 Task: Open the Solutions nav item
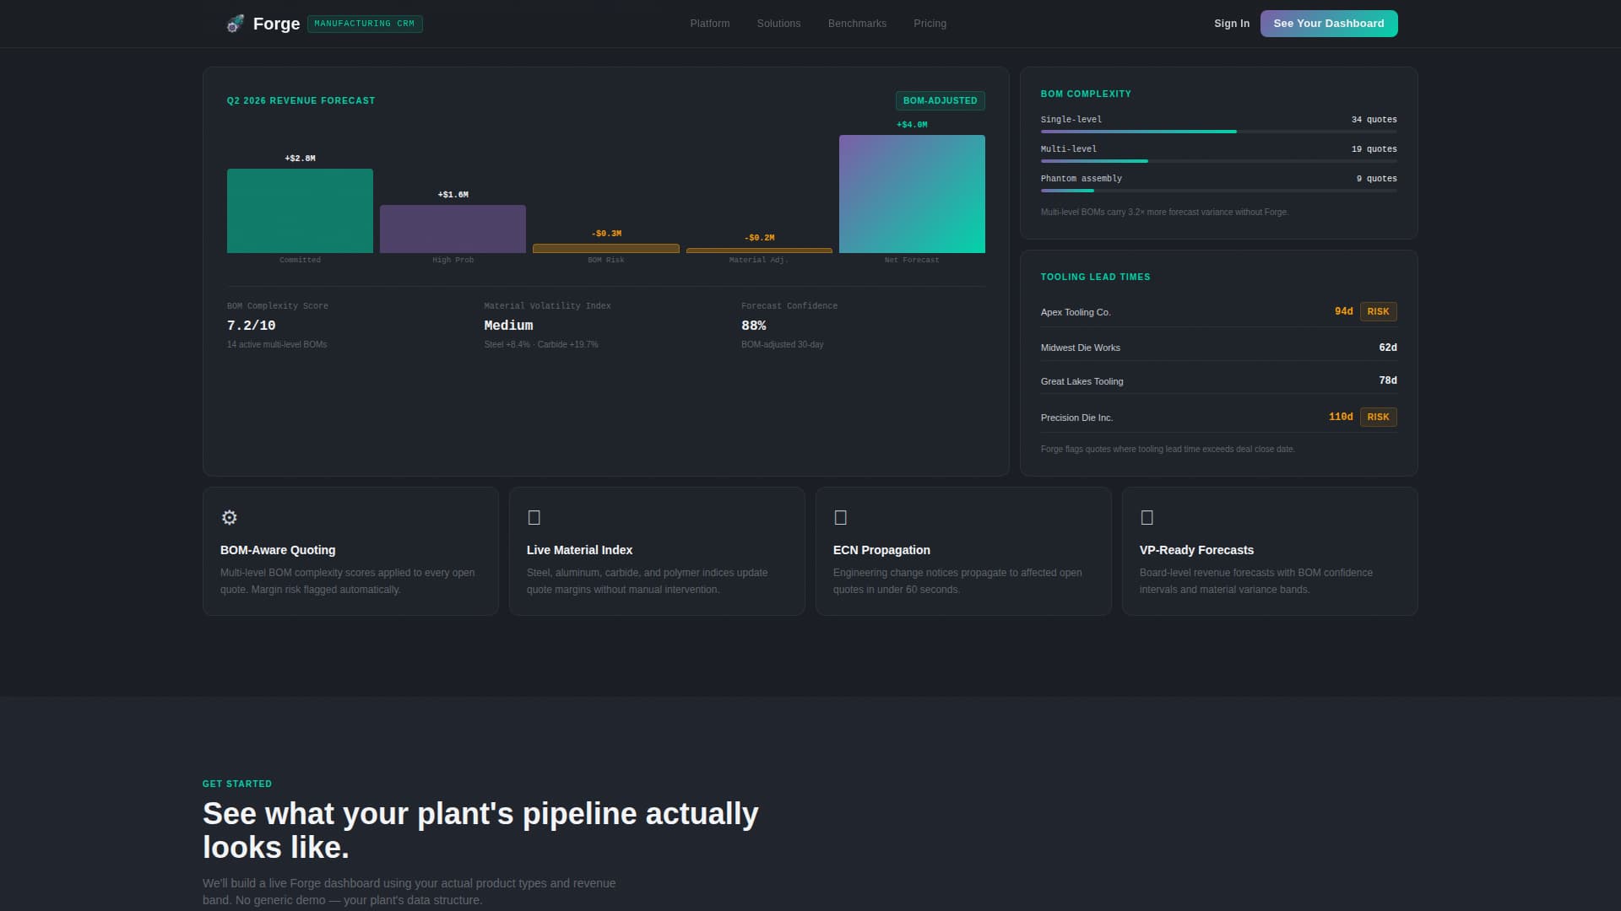778,24
